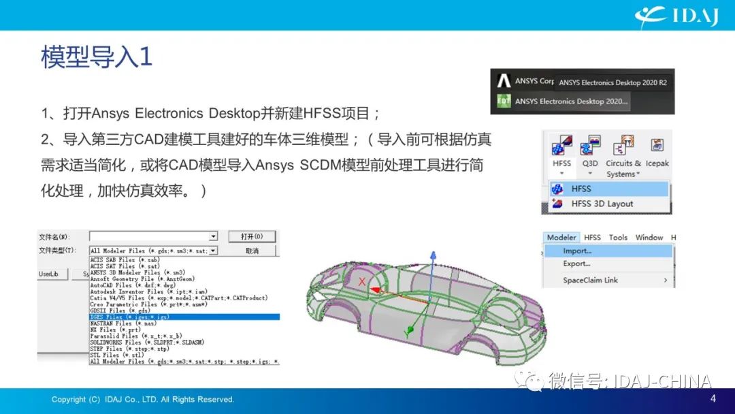Select STL Files (*.stl)
The height and width of the screenshot is (414, 735).
tap(184, 355)
